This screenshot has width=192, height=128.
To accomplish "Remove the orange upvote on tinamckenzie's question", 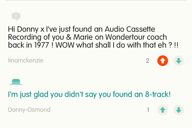I will click(163, 61).
